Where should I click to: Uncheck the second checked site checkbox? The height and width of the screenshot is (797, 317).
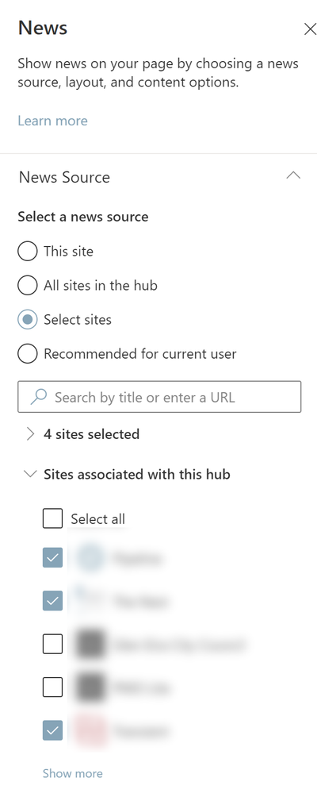coord(53,601)
